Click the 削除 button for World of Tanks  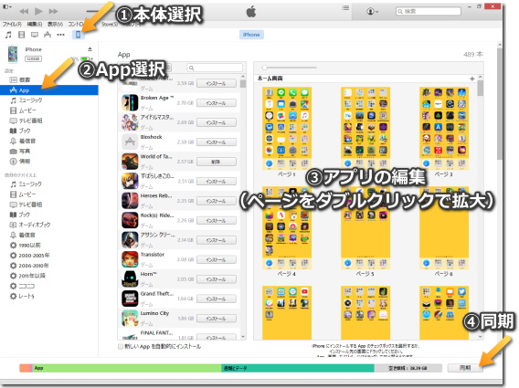[x=217, y=162]
